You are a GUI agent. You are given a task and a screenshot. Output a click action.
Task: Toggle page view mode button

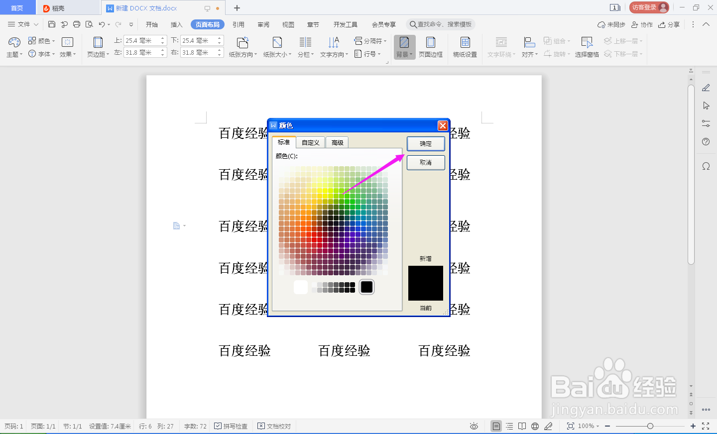[x=496, y=426]
